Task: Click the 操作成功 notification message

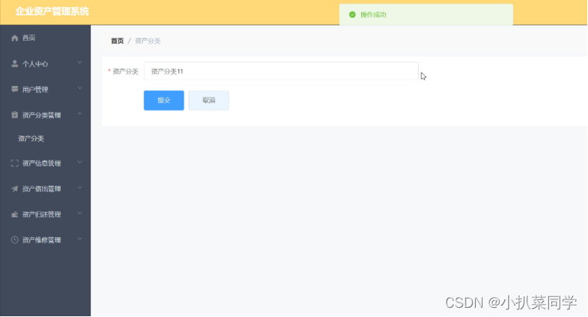Action: (426, 15)
